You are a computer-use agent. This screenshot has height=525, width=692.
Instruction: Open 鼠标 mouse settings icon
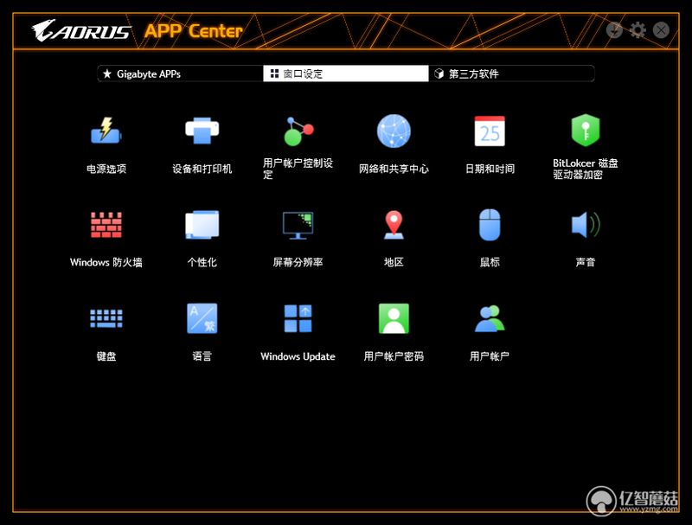[490, 225]
